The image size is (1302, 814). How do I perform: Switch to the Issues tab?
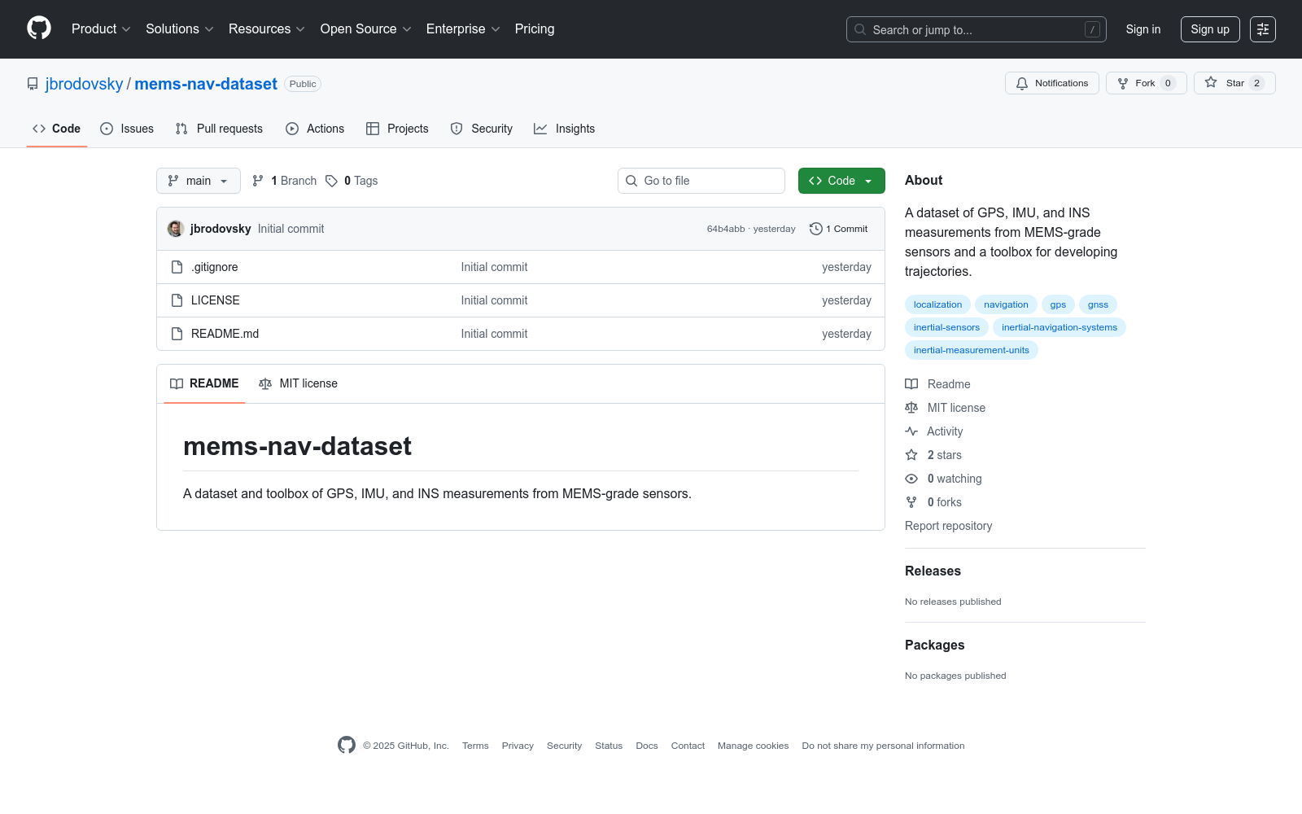(127, 129)
